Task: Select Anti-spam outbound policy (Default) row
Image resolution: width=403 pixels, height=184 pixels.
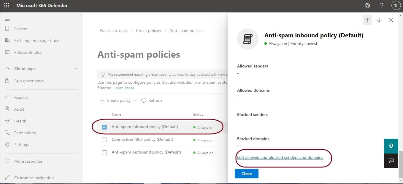Action: click(162, 153)
